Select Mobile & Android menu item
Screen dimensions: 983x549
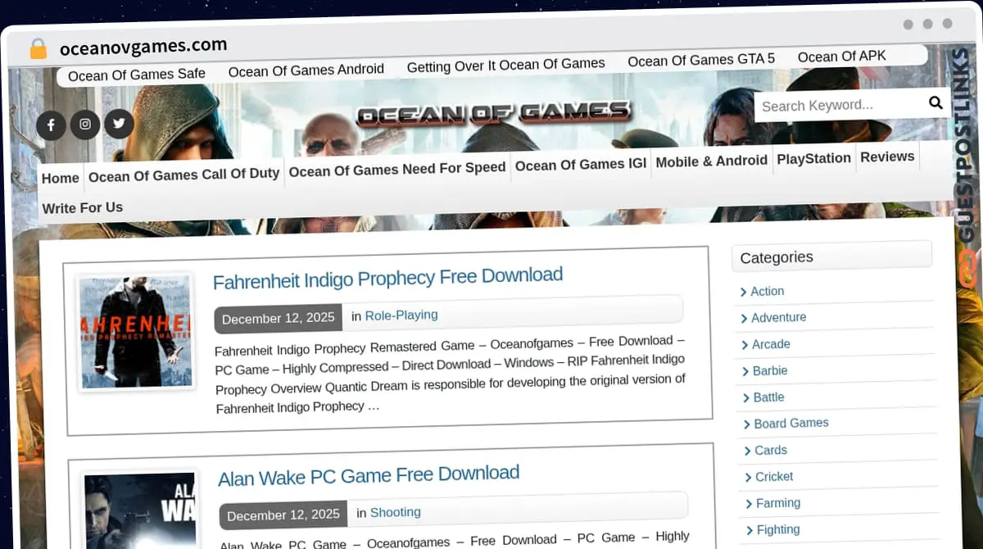click(711, 161)
